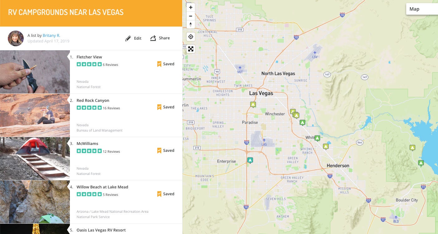Image resolution: width=438 pixels, height=234 pixels.
Task: Zoom out on the map
Action: point(191,16)
